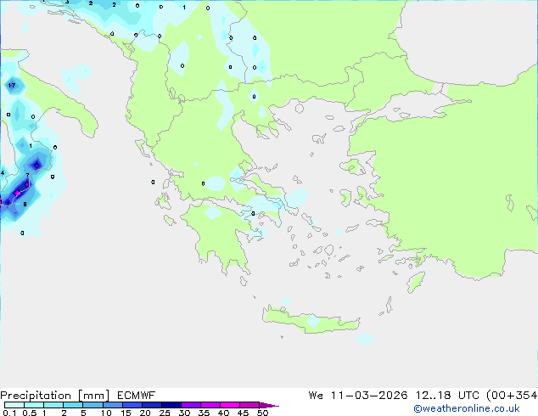The image size is (538, 416).
Task: Open the weatheronline.co.uk copyright link
Action: point(467,408)
